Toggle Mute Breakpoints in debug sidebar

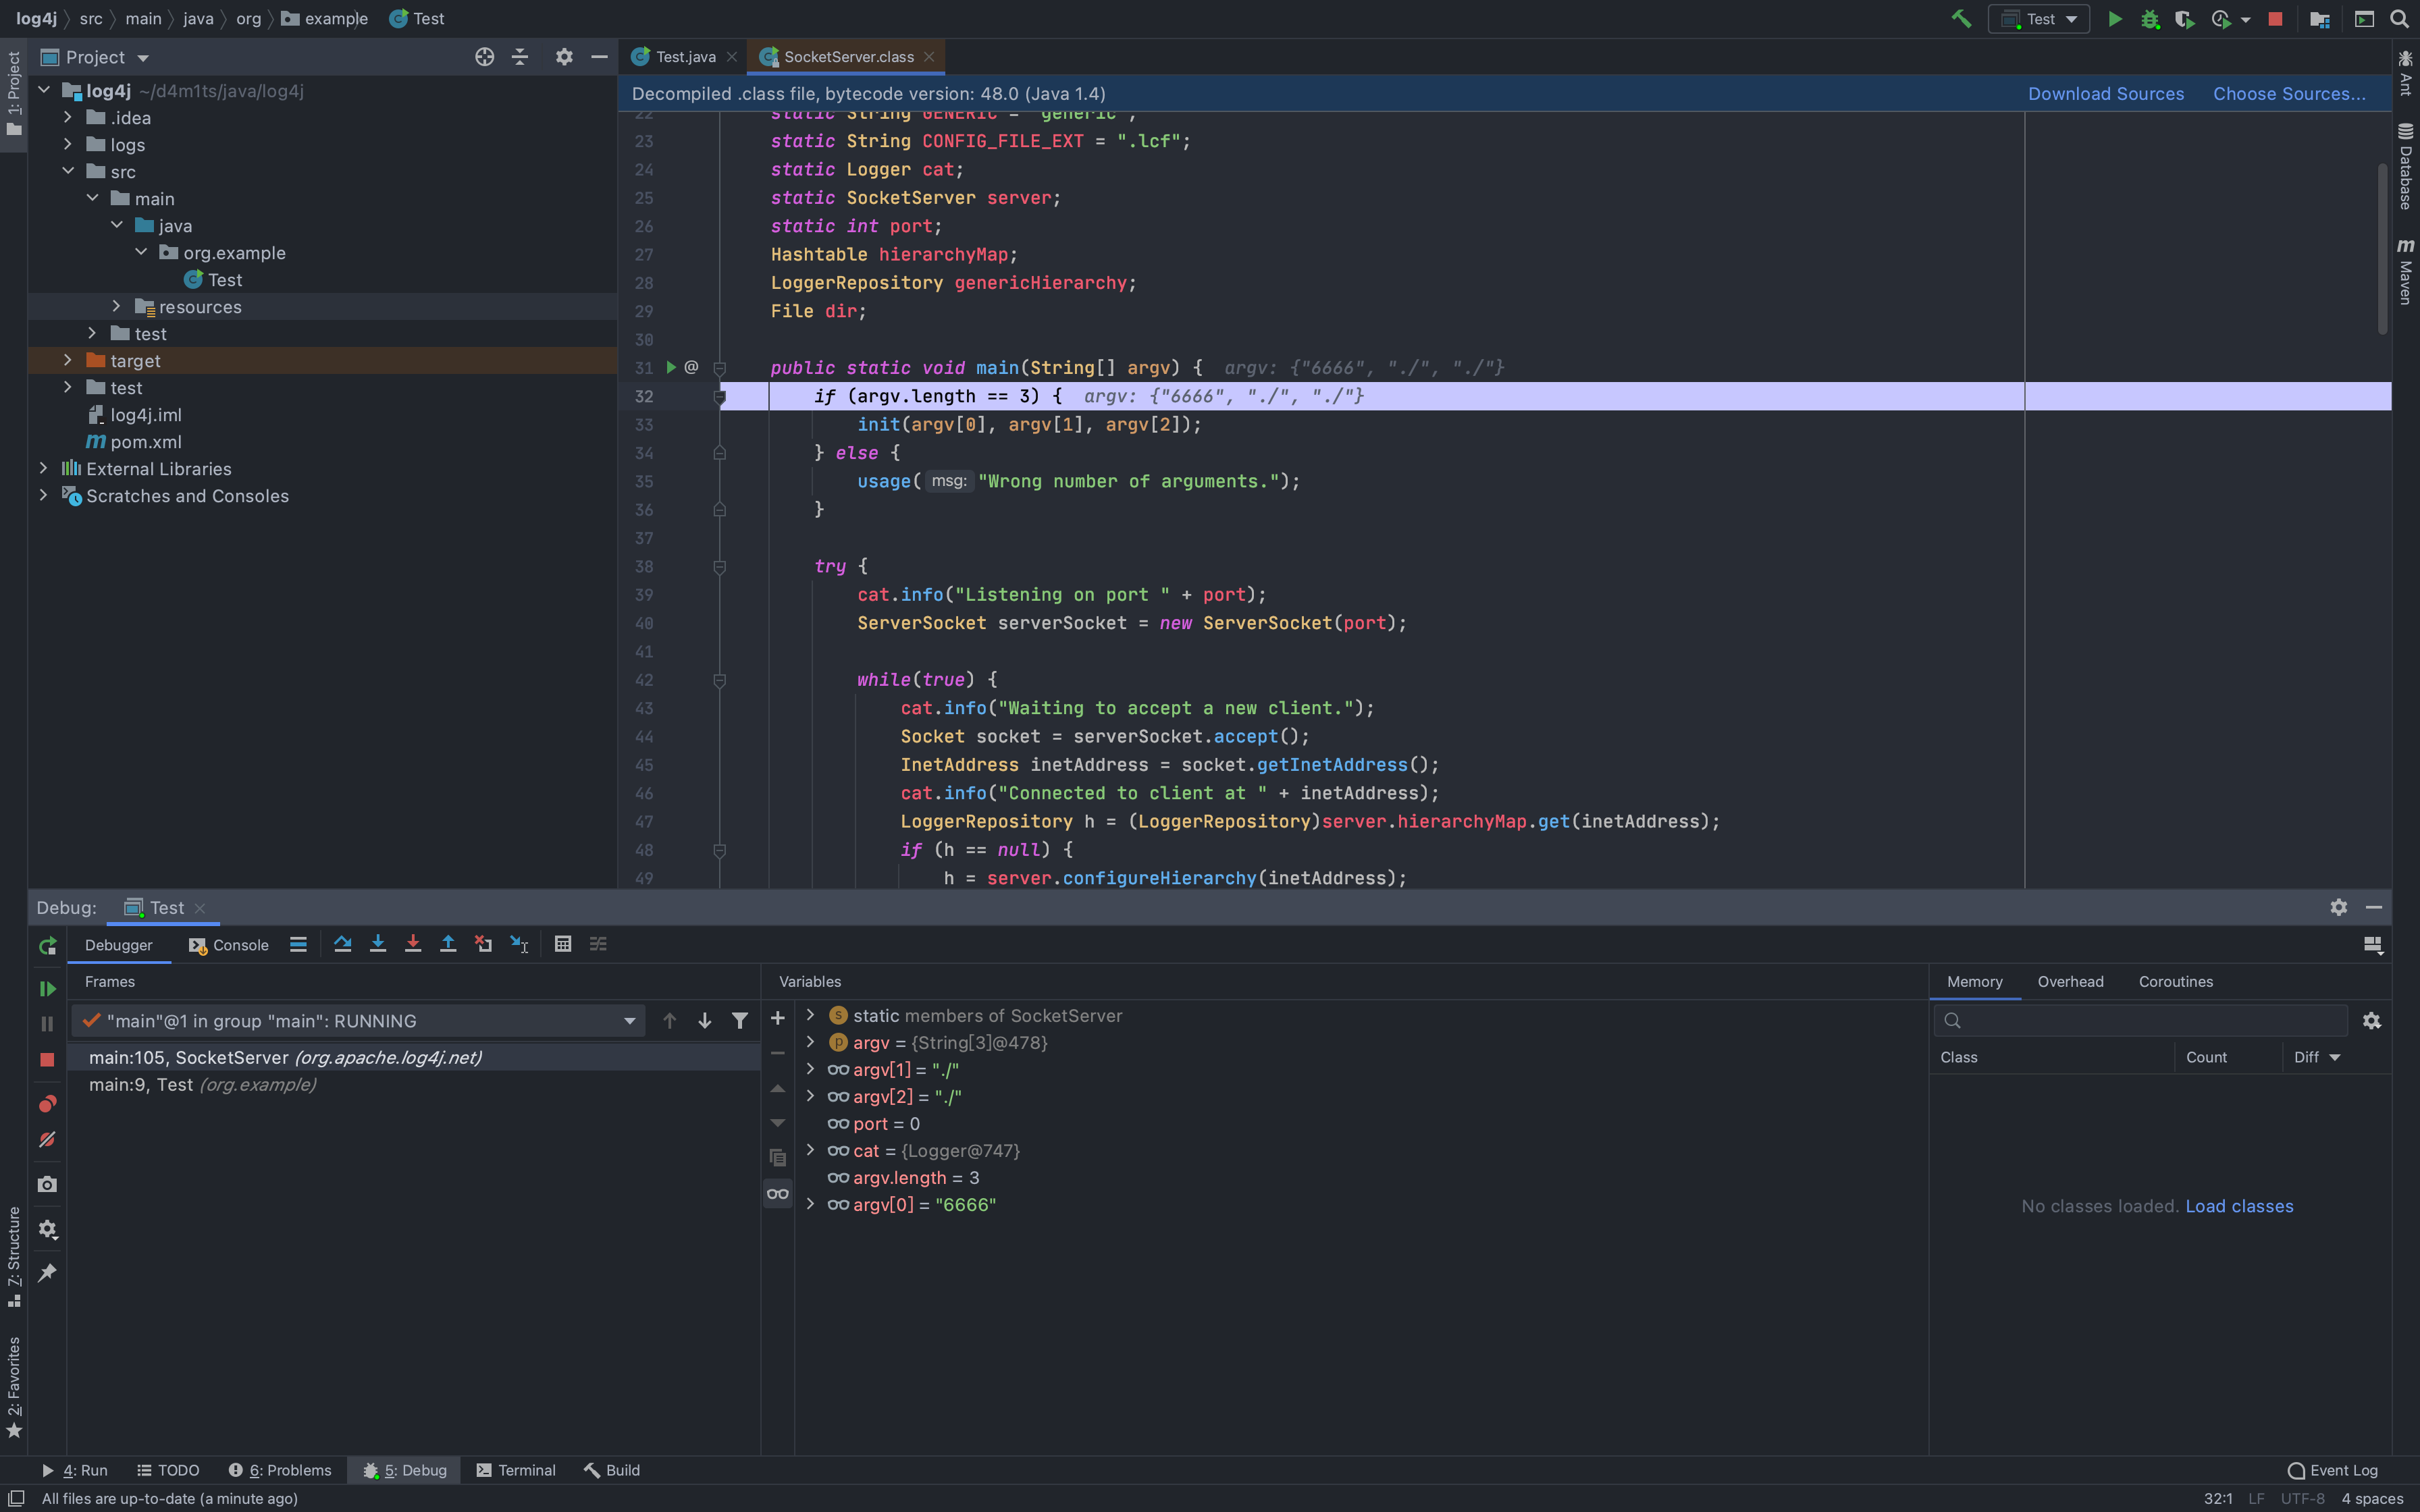click(x=47, y=1140)
